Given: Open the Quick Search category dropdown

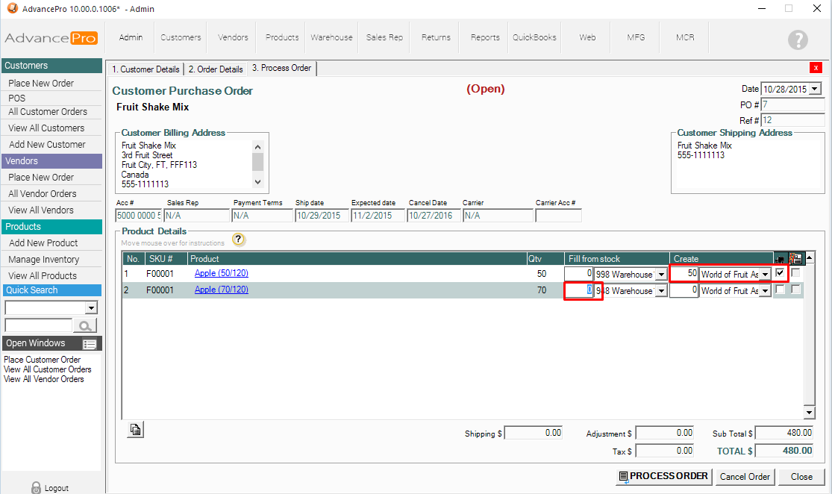Looking at the screenshot, I should pos(91,307).
